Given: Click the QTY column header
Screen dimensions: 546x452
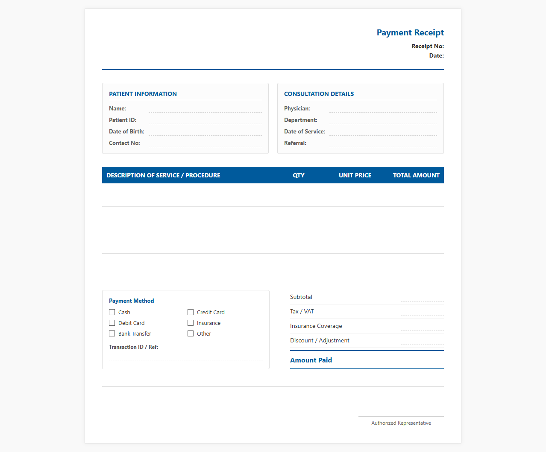Looking at the screenshot, I should click(299, 175).
